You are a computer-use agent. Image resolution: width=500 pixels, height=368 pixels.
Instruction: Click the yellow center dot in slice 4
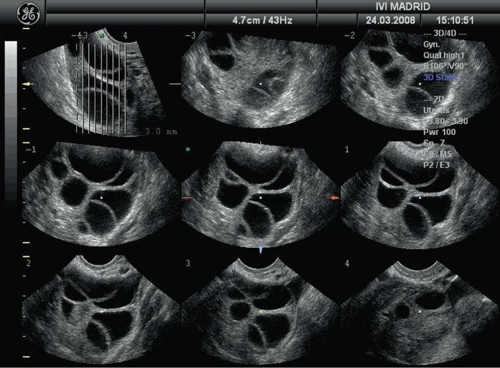pos(420,312)
